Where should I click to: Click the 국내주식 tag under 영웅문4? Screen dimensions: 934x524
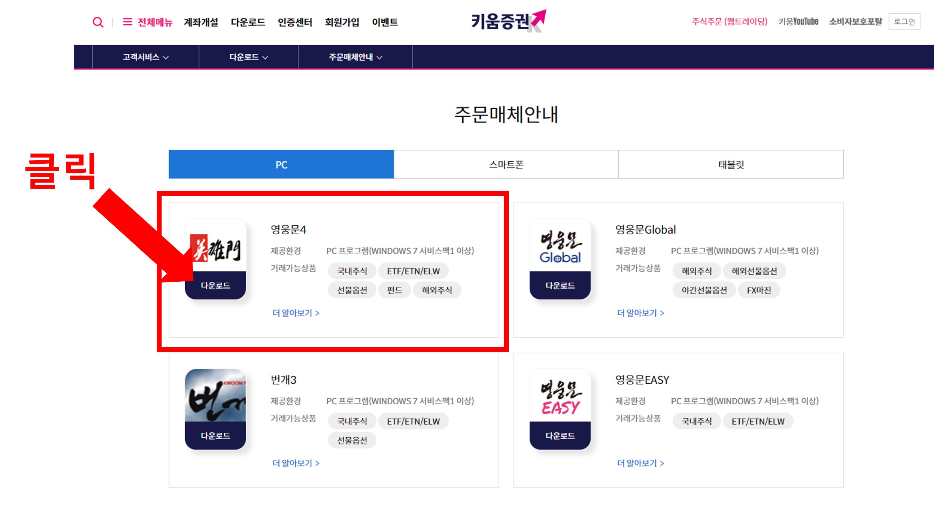point(352,271)
